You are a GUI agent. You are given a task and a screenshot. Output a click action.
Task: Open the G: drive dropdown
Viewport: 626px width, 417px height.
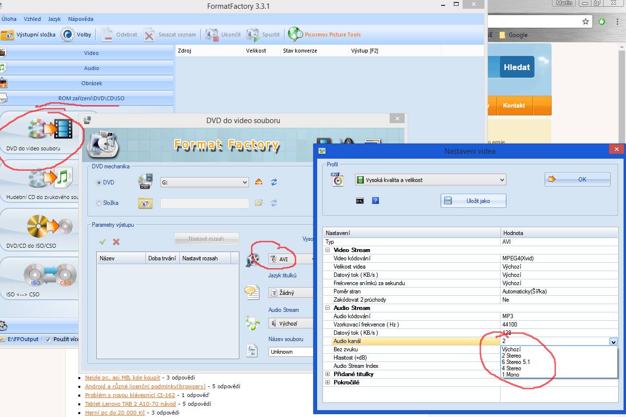(205, 182)
